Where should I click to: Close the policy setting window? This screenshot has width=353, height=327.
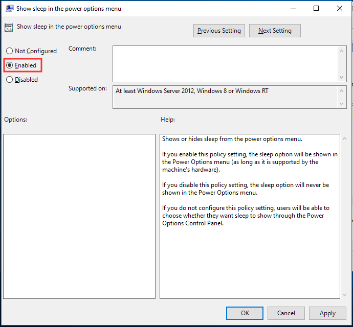point(340,8)
